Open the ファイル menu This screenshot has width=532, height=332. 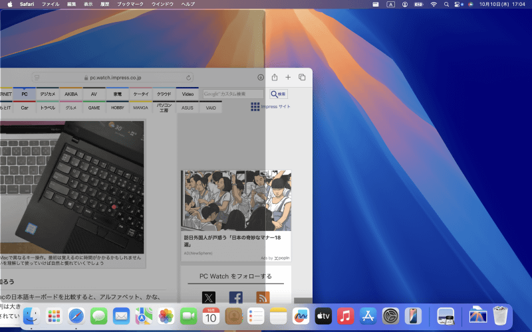click(x=51, y=4)
